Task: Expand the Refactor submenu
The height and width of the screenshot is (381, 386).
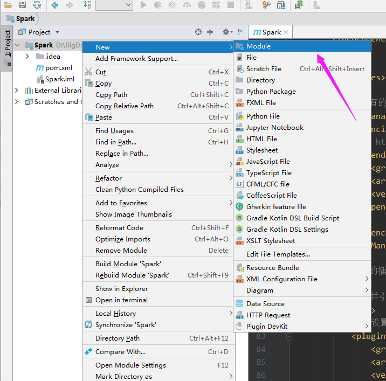Action: tap(158, 178)
